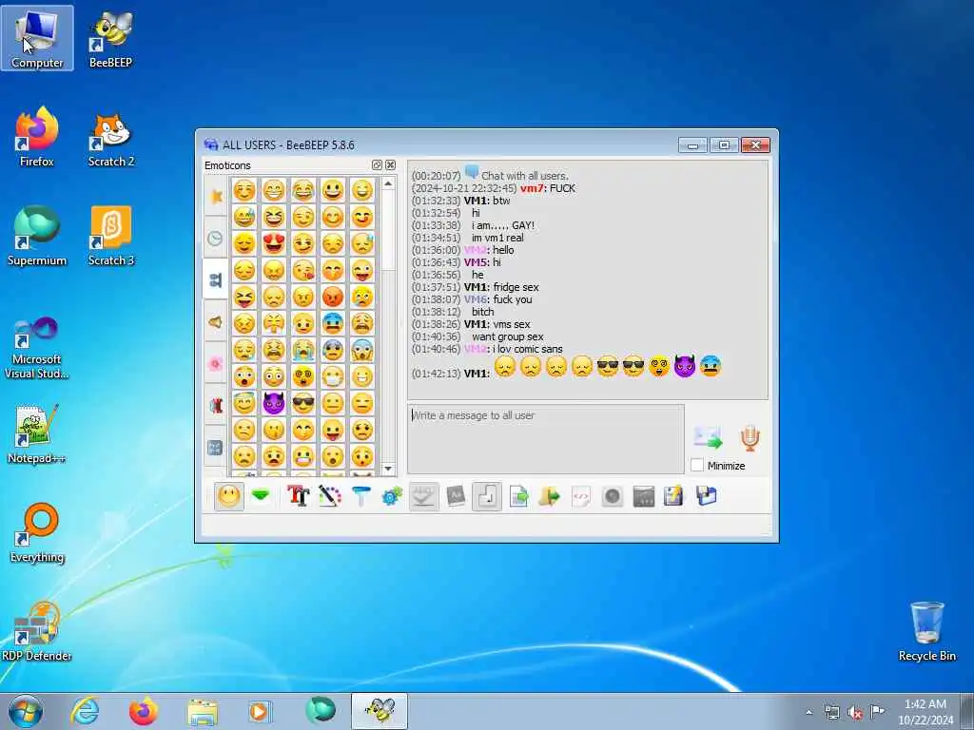Click the 'vm7' name in chat

(533, 188)
